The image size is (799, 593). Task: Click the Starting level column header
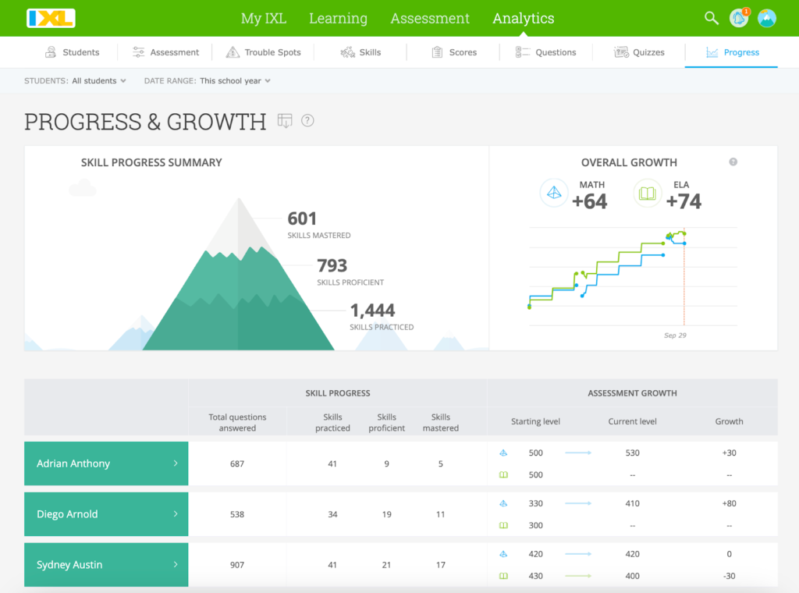(535, 421)
